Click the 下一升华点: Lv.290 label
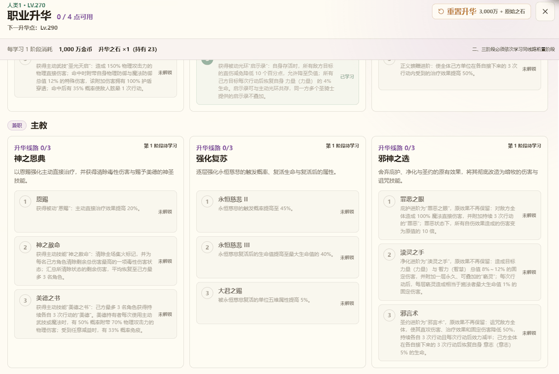Screen dimensions: 559x374 tap(32, 28)
